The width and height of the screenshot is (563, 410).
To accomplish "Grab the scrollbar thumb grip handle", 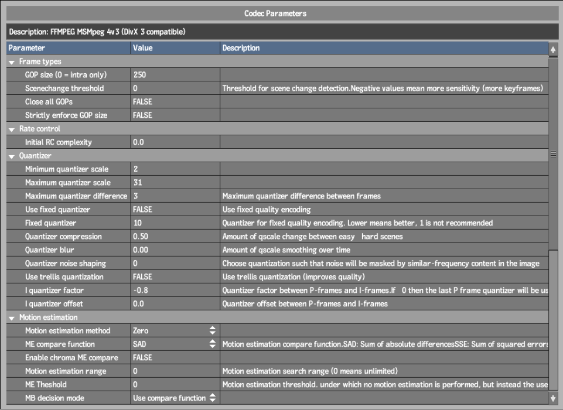I will [553, 155].
